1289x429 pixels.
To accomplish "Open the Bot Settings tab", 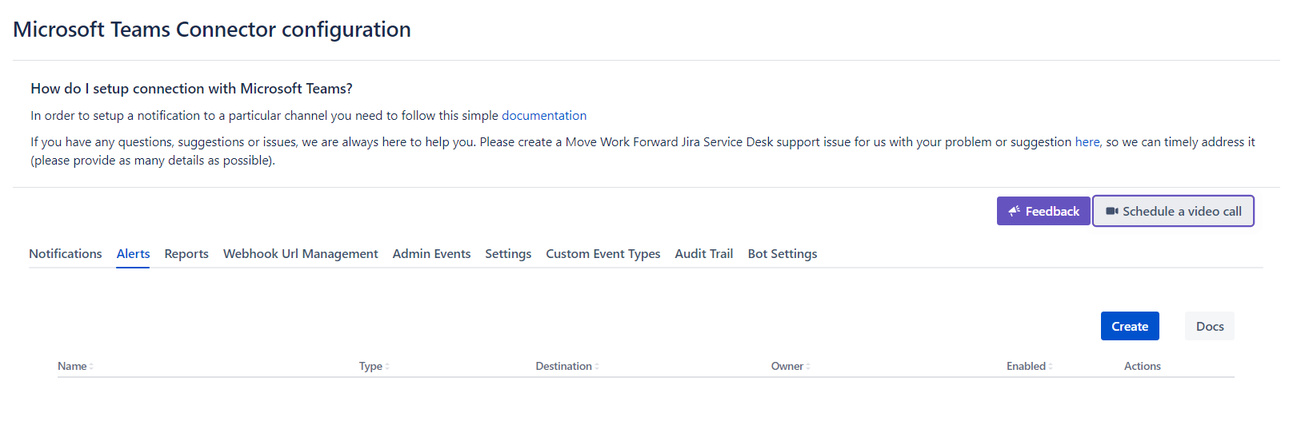I will click(782, 254).
